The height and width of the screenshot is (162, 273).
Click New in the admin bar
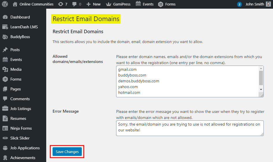tap(96, 4)
